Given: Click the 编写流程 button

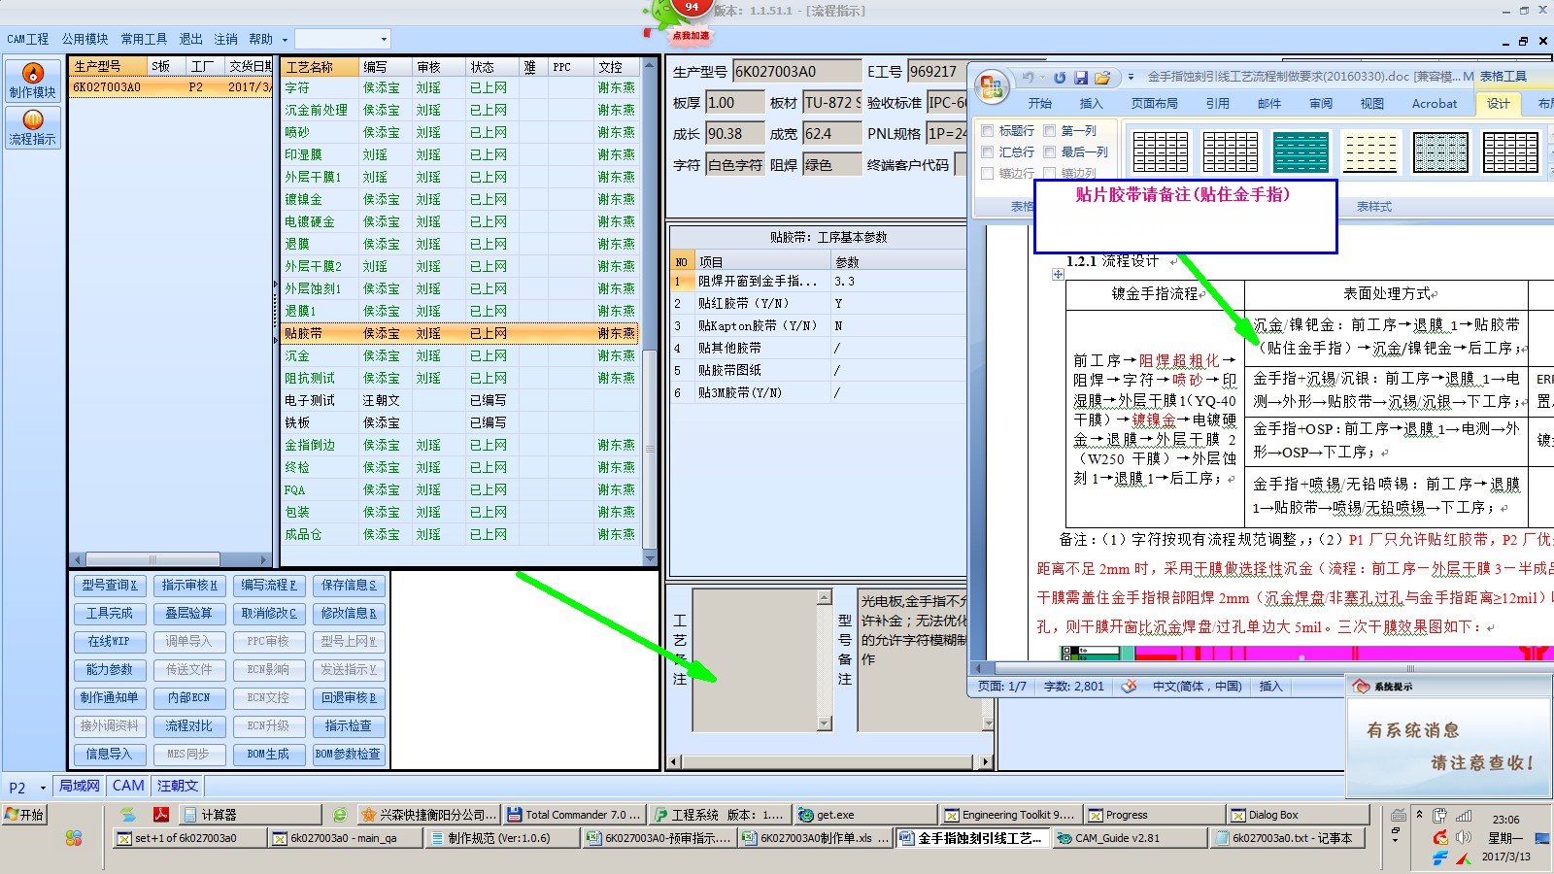Looking at the screenshot, I should coord(269,585).
